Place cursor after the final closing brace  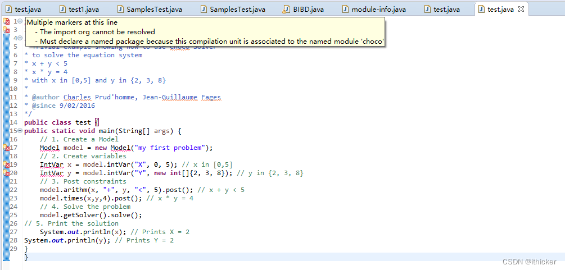29,257
